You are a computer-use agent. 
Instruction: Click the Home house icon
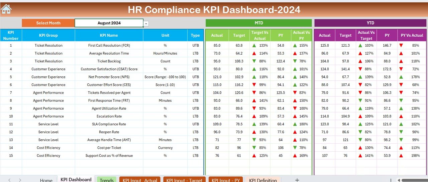(x=6, y=9)
